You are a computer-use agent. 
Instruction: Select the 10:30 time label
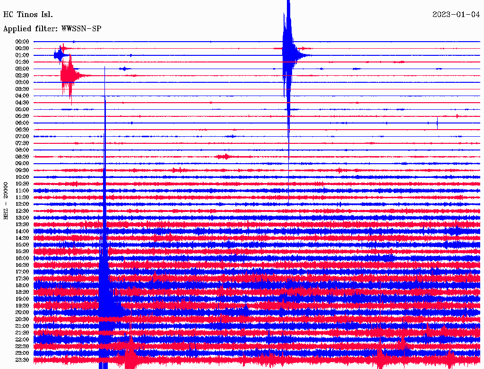[22, 184]
